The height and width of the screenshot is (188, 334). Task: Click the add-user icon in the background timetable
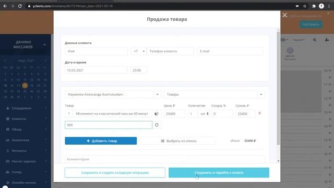click(x=327, y=40)
